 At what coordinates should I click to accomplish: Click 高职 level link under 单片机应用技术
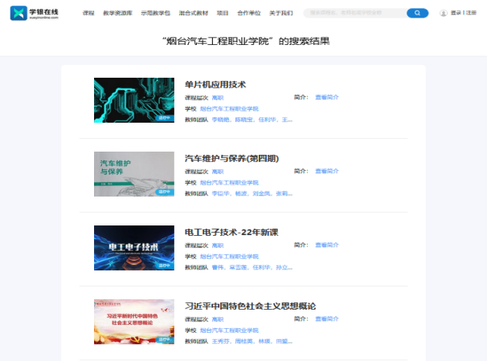(x=218, y=98)
